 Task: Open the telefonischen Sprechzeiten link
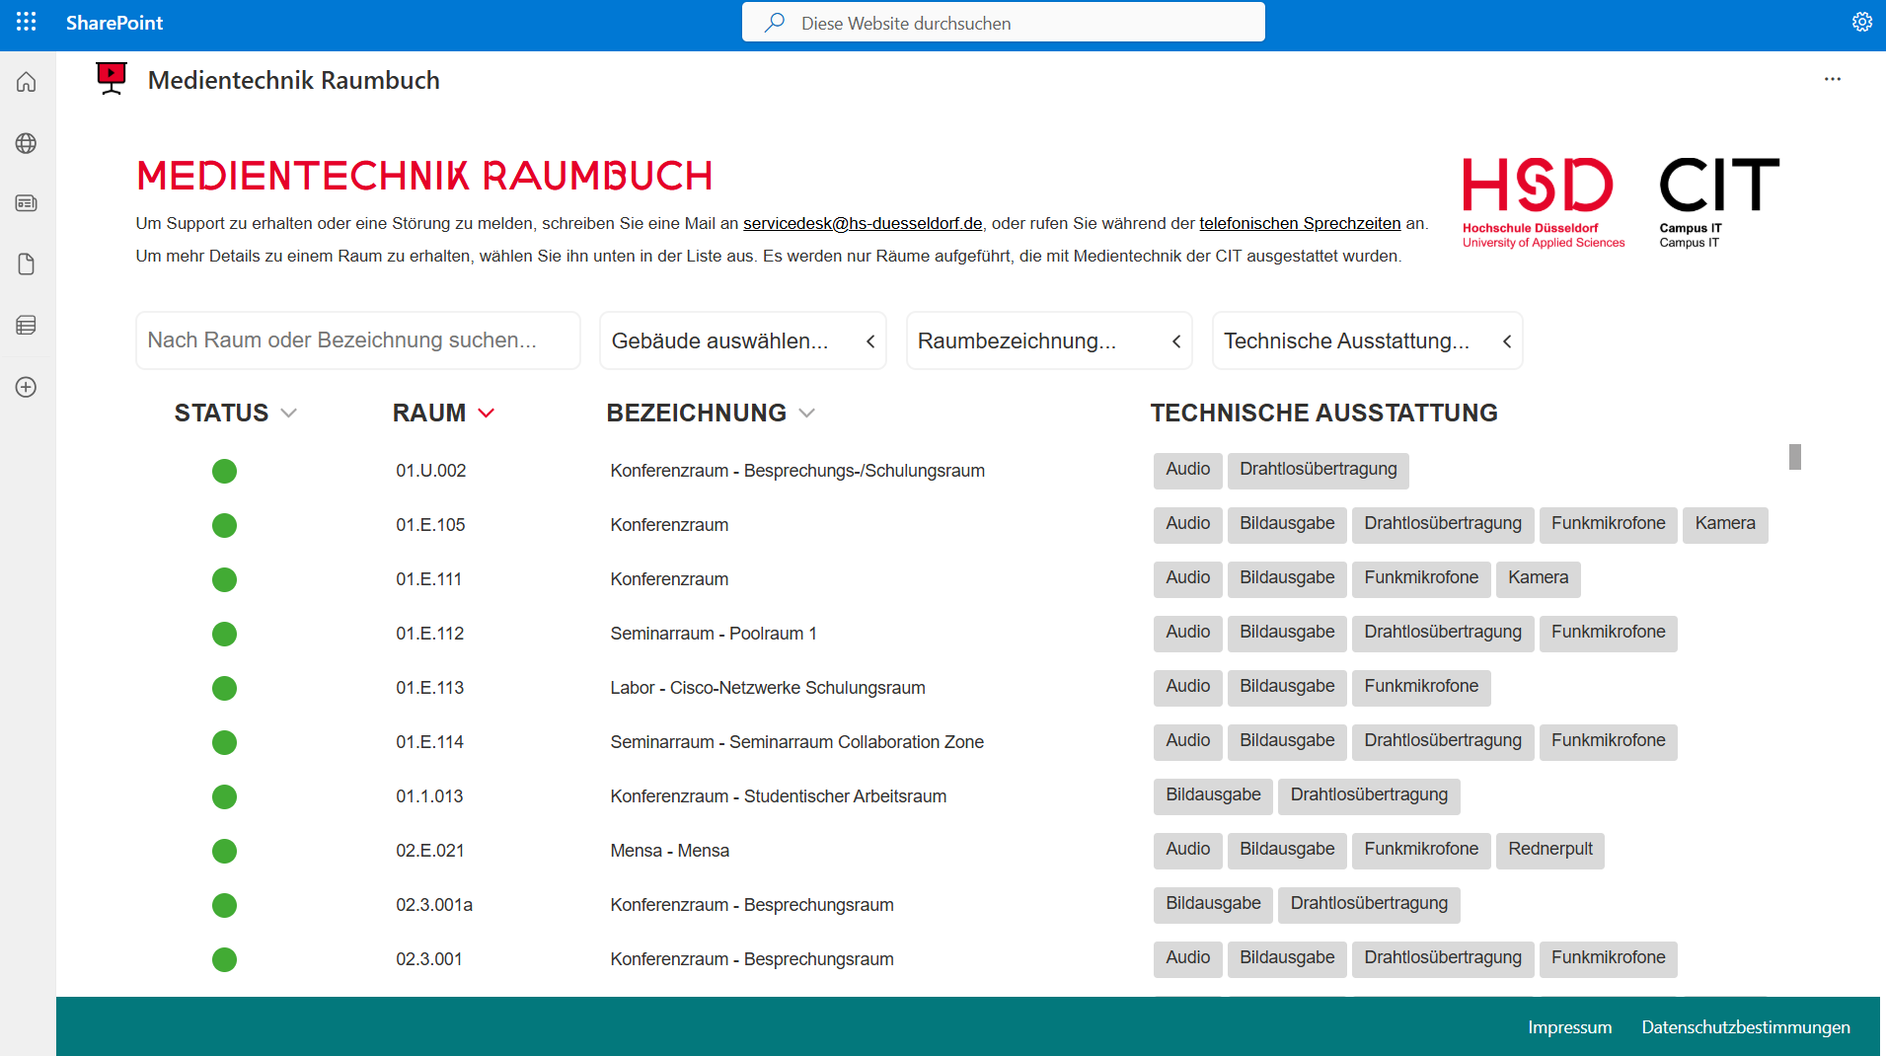click(x=1300, y=223)
